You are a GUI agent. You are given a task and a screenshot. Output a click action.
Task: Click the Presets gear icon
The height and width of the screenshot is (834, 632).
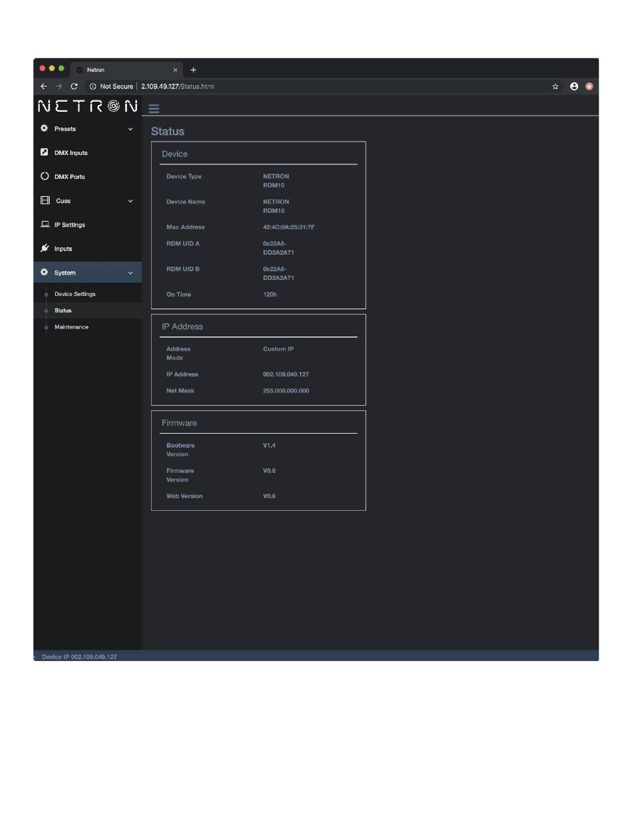[45, 128]
